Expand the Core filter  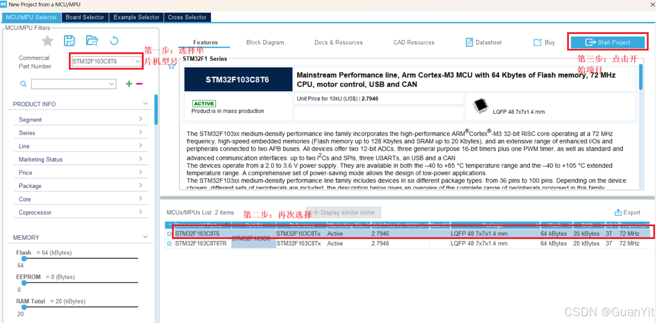(140, 199)
